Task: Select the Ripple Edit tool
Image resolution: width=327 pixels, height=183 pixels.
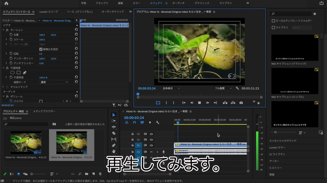Action: pos(114,127)
